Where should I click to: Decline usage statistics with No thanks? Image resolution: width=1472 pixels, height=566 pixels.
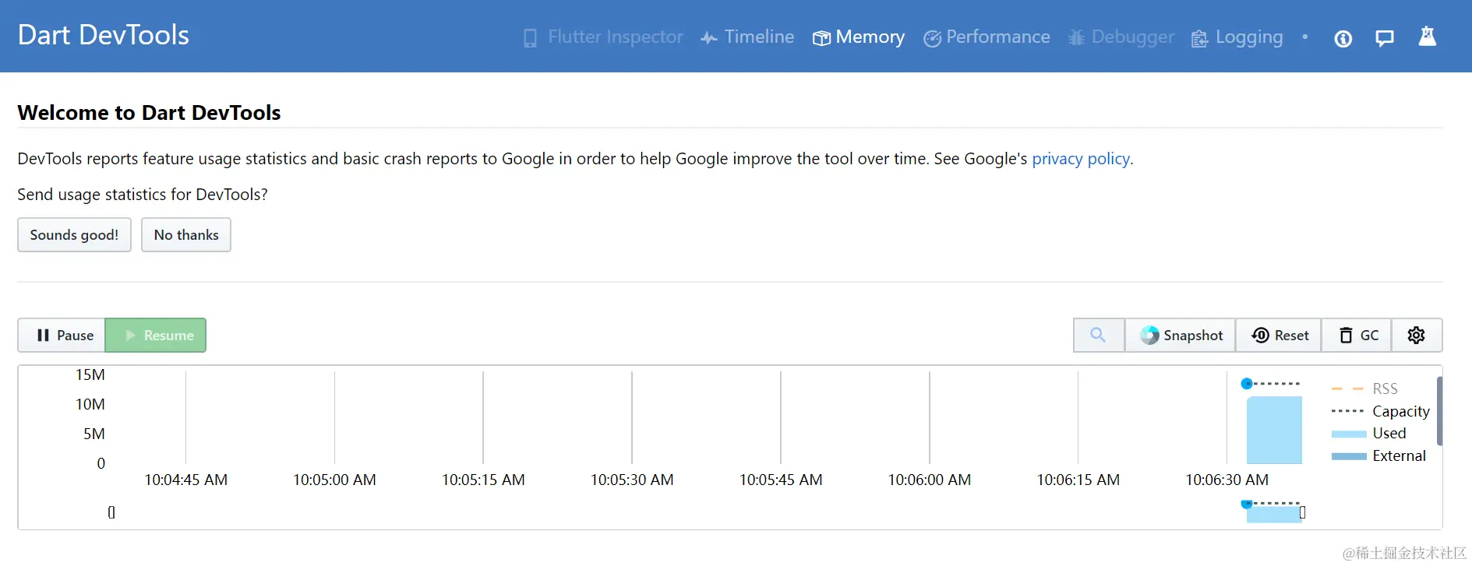point(186,235)
